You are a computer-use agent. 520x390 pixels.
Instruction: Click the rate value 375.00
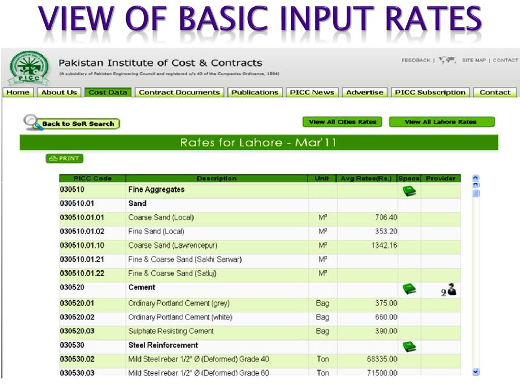[x=386, y=303]
